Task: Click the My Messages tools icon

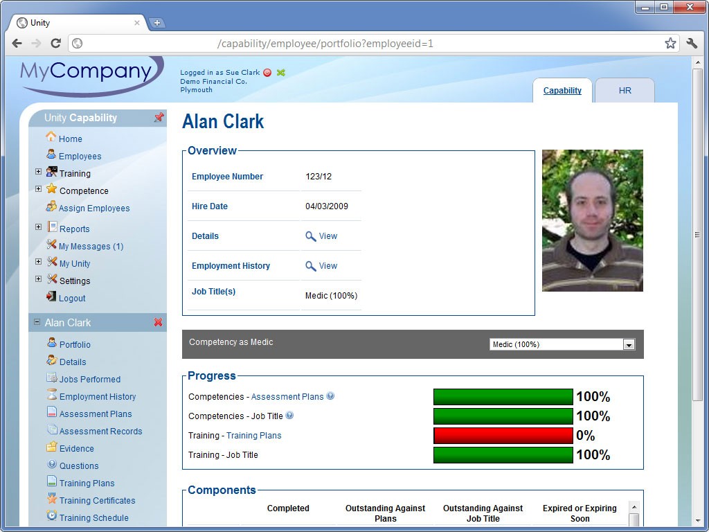Action: [x=51, y=245]
